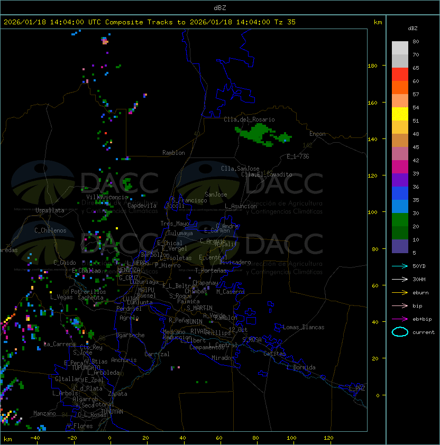Click the 'L_Asuncion' map label
This screenshot has height=445, width=440.
241,206
